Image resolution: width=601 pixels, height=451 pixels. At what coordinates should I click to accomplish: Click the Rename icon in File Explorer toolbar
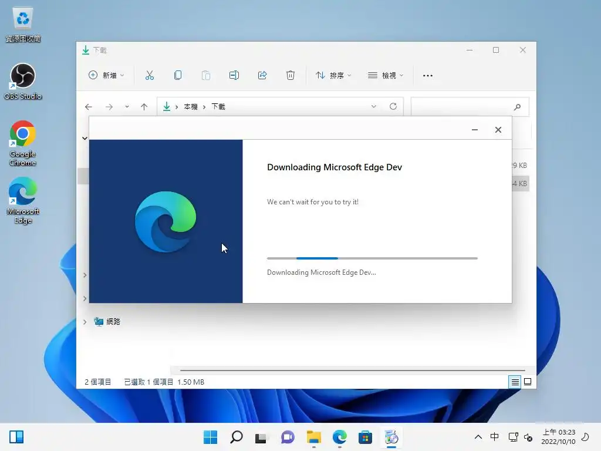pyautogui.click(x=234, y=75)
